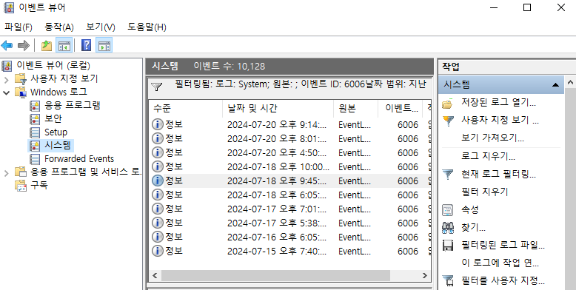Sort by the 수준 column header

[x=186, y=108]
